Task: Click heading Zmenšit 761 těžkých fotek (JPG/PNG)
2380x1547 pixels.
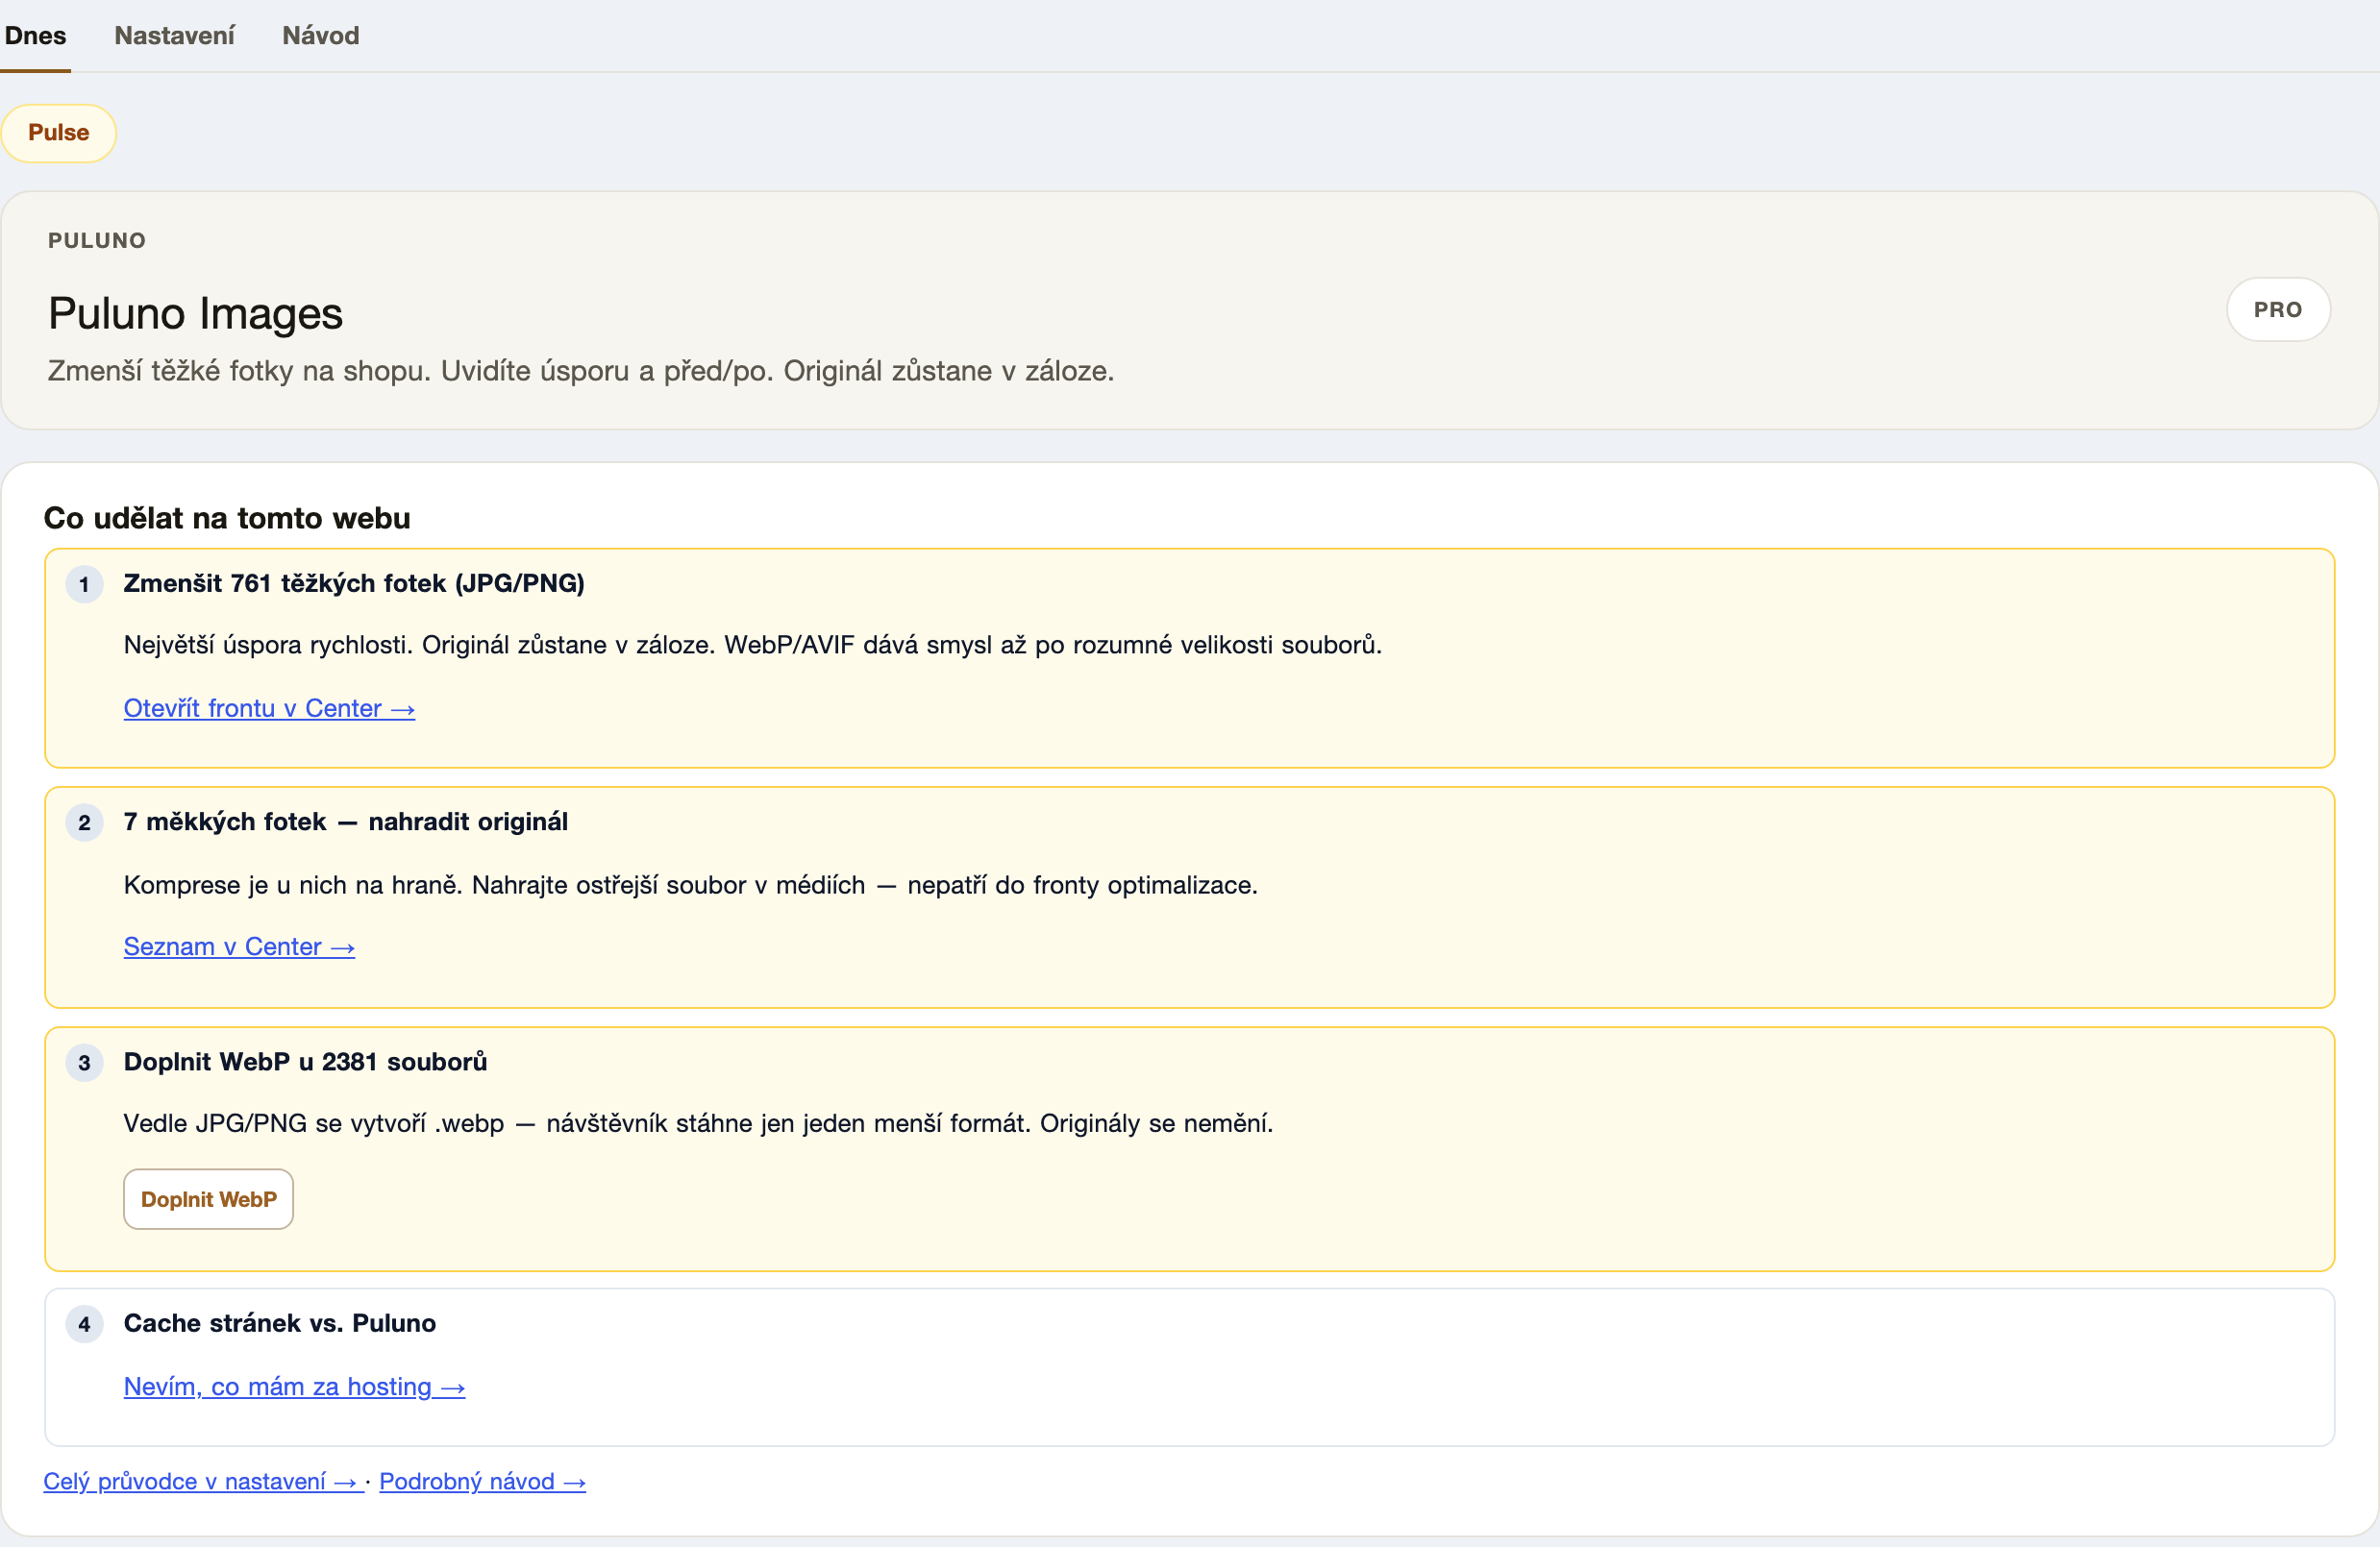Action: pyautogui.click(x=354, y=582)
